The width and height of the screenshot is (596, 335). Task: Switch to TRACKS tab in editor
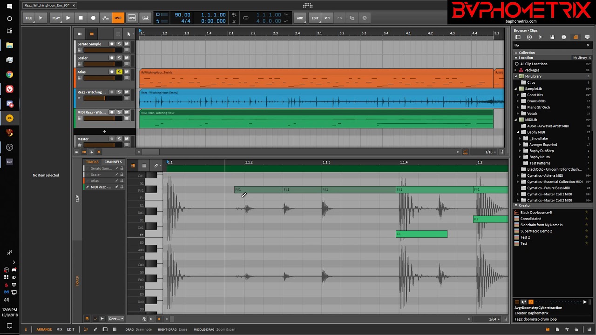pos(92,162)
